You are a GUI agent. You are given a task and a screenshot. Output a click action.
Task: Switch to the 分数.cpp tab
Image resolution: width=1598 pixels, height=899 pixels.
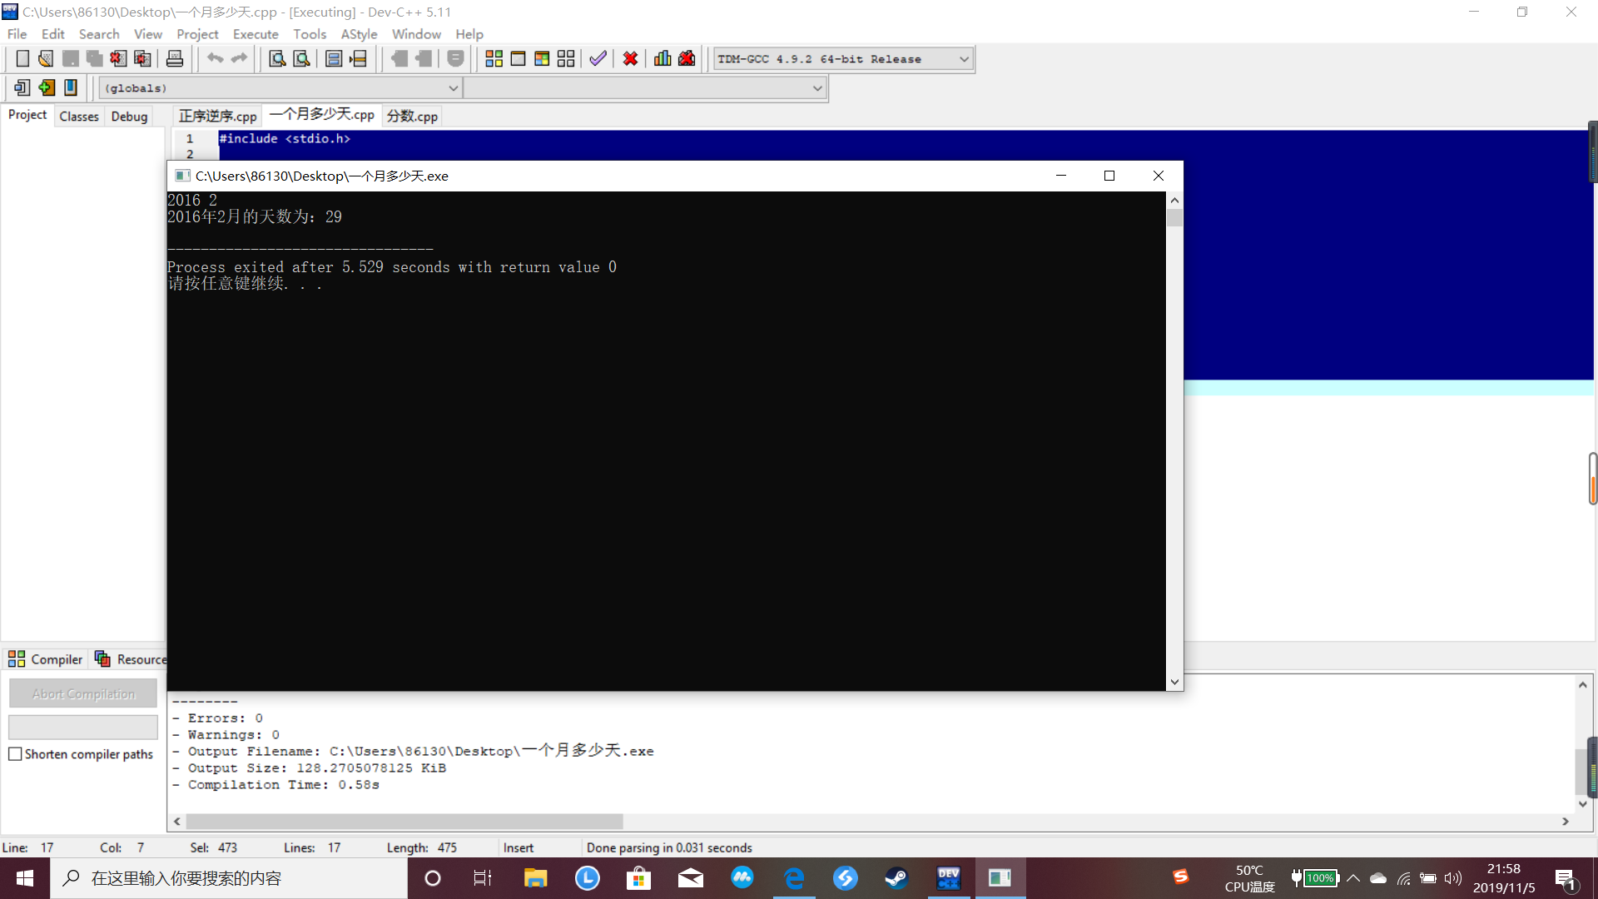pyautogui.click(x=412, y=117)
